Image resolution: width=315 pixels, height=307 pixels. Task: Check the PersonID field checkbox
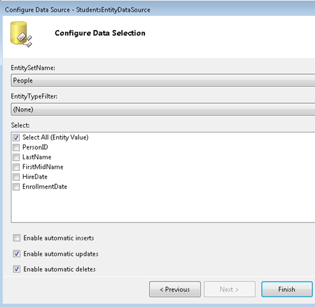pos(16,147)
